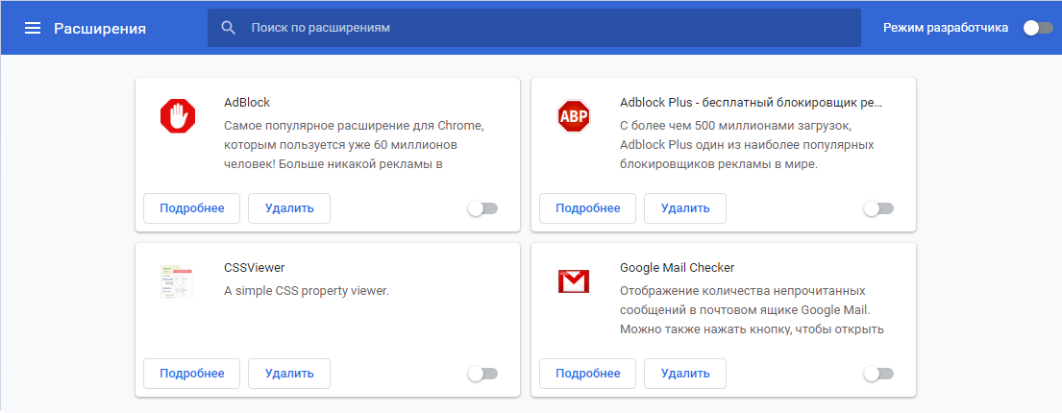
Task: Click the CSSViewer extension icon
Action: pyautogui.click(x=178, y=281)
